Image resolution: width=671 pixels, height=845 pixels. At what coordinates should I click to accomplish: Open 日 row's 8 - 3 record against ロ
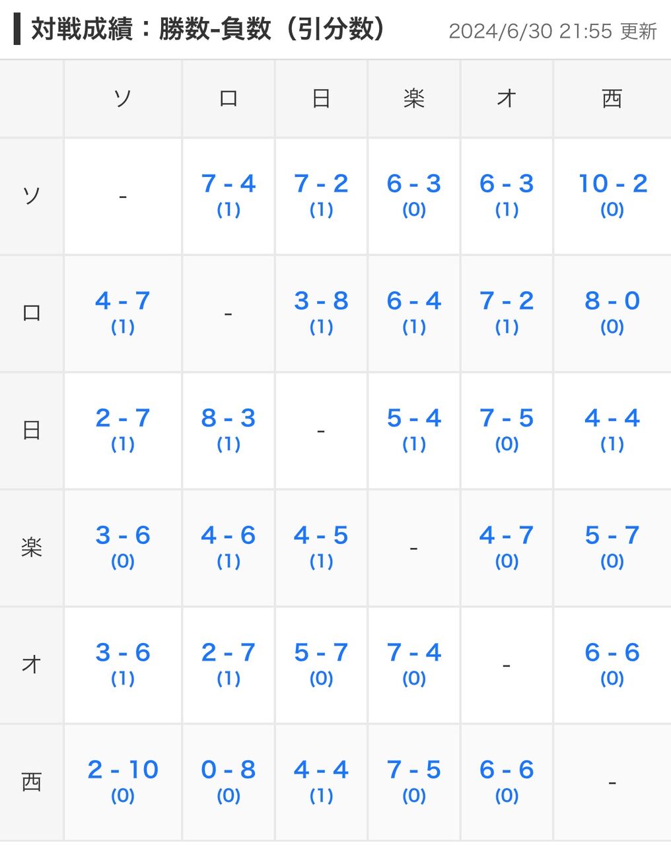(228, 419)
